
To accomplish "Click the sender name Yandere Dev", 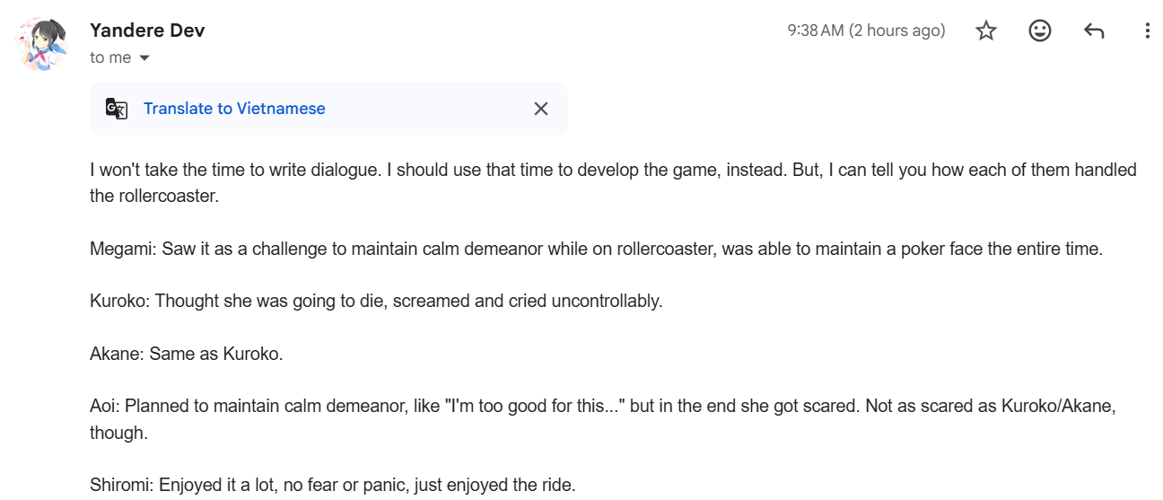I will pyautogui.click(x=147, y=31).
